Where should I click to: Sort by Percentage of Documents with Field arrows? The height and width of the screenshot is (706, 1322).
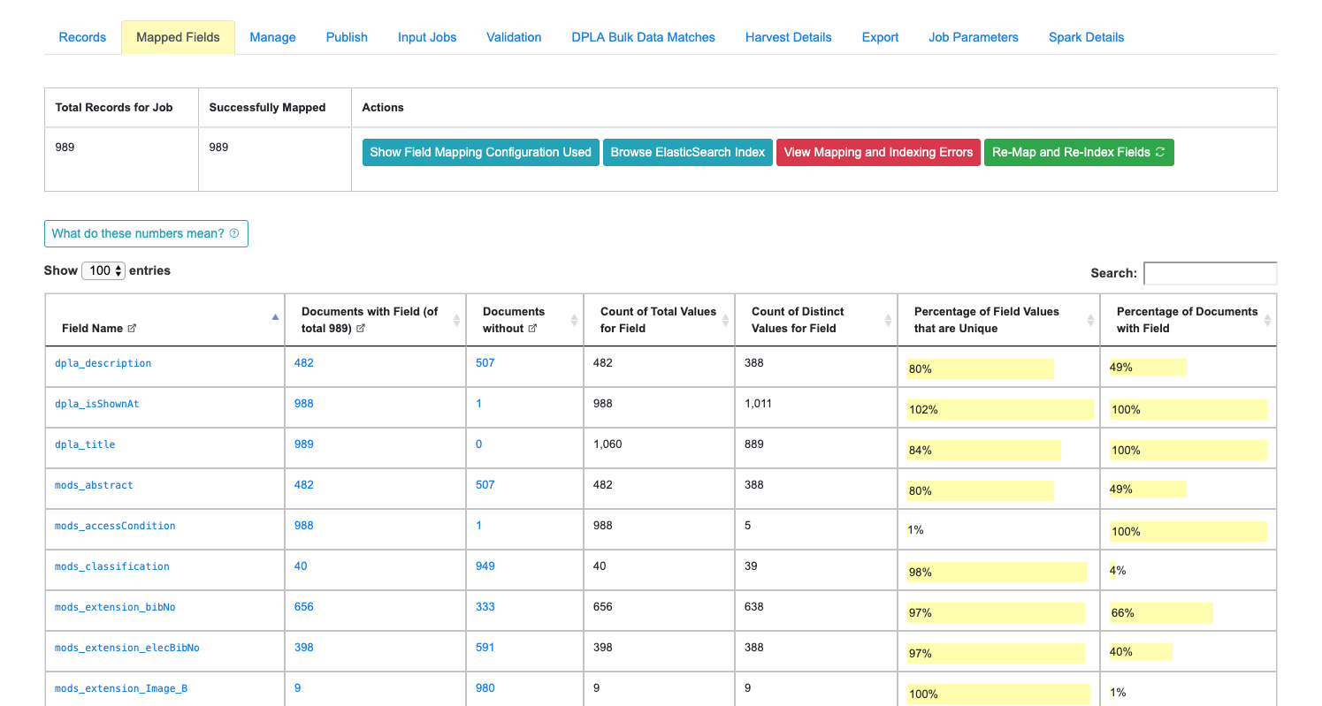click(x=1267, y=320)
